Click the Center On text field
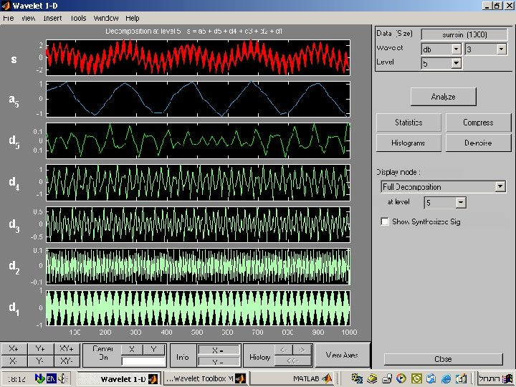Viewport: 516px width, 387px height. 143,361
